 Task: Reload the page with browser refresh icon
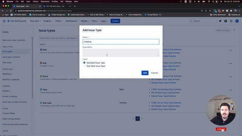click(11, 11)
